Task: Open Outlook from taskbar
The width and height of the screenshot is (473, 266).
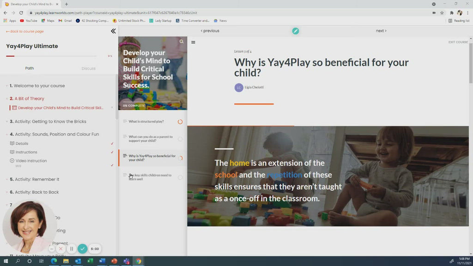Action: (x=78, y=261)
